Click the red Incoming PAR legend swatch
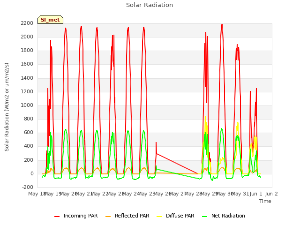Viewport: 300px width, 225px height. click(x=57, y=217)
